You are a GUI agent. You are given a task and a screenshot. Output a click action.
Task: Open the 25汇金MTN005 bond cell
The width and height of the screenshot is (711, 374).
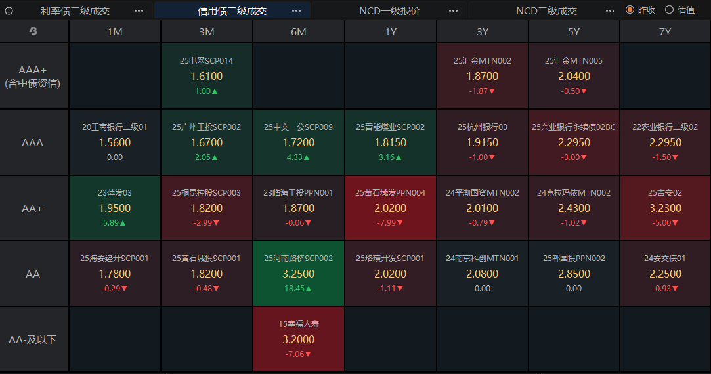(x=574, y=76)
